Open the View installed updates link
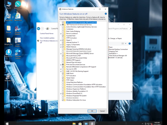The height and width of the screenshot is (125, 167). click(47, 38)
